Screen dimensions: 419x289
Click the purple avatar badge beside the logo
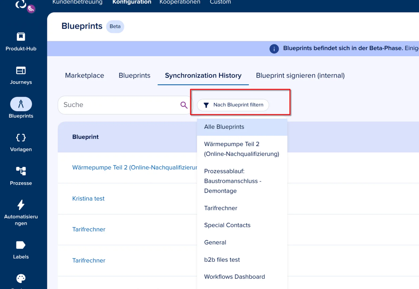coord(31,9)
